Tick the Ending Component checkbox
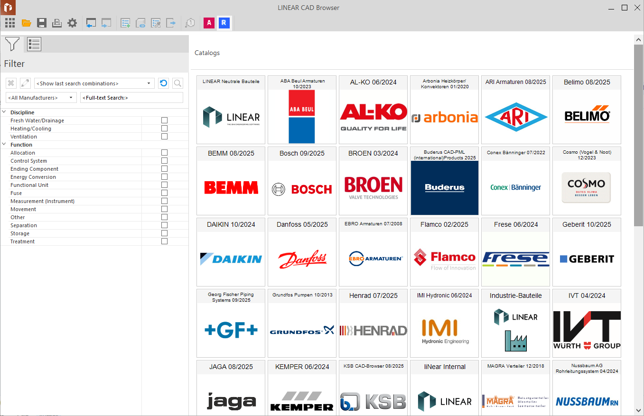This screenshot has width=644, height=416. point(164,169)
